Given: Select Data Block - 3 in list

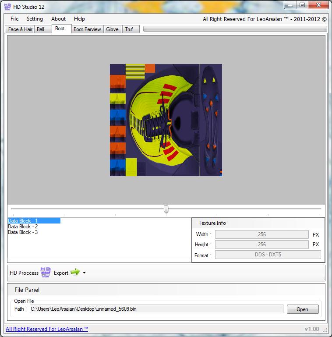Looking at the screenshot, I should [x=23, y=232].
